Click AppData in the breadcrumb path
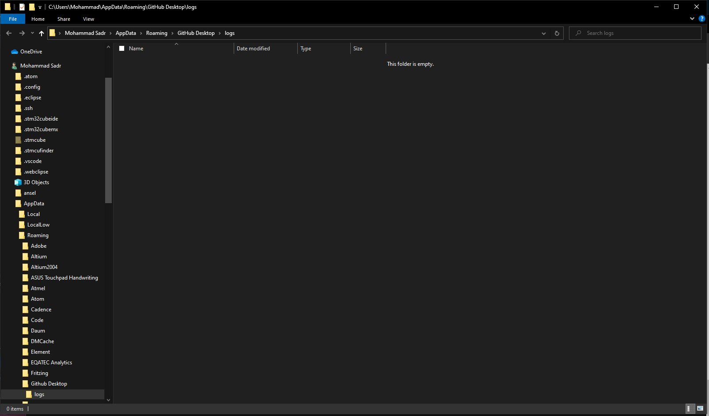Screen dimensions: 709x416 point(126,33)
